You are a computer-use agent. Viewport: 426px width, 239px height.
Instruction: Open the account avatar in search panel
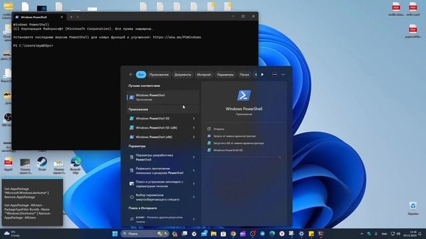274,74
